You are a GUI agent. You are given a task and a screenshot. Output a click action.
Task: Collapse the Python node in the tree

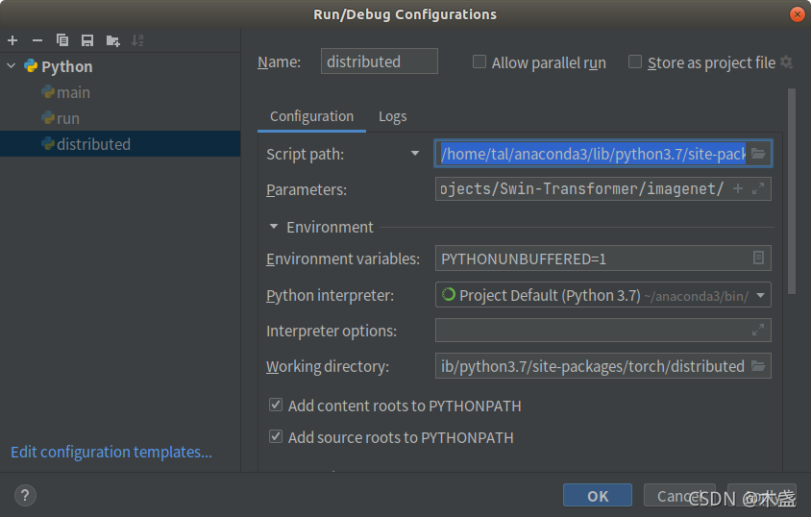(12, 66)
